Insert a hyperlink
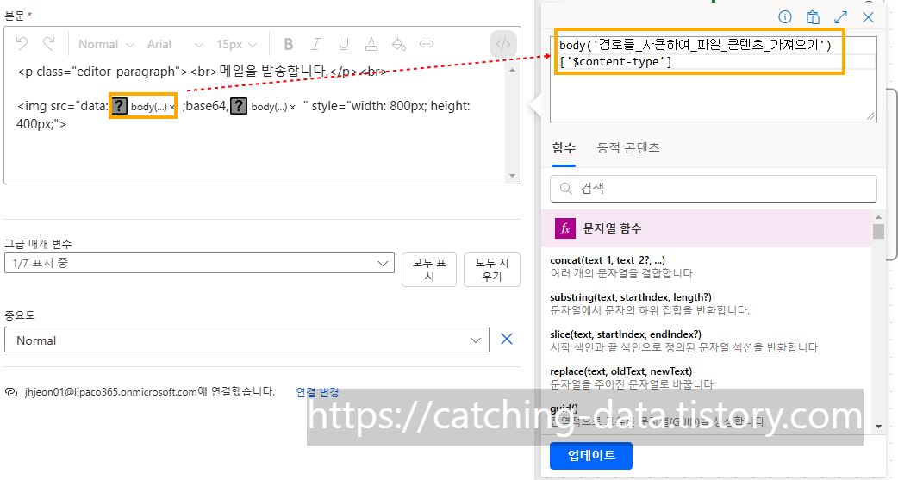898x480 pixels. click(x=426, y=44)
